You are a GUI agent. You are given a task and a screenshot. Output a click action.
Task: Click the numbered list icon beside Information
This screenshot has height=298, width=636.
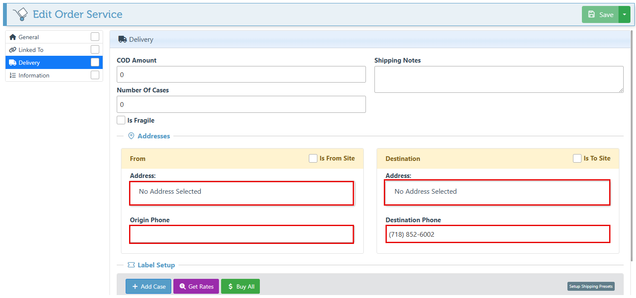13,75
